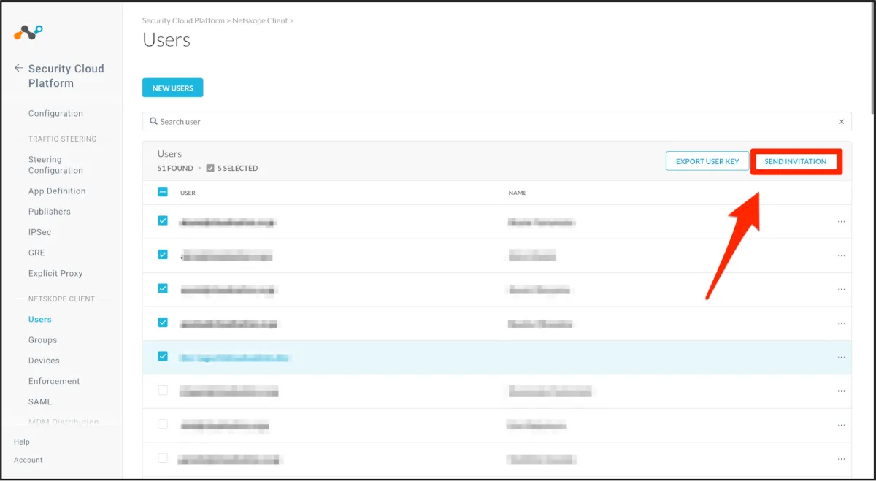Go to the Groups page
This screenshot has width=876, height=481.
pos(42,340)
